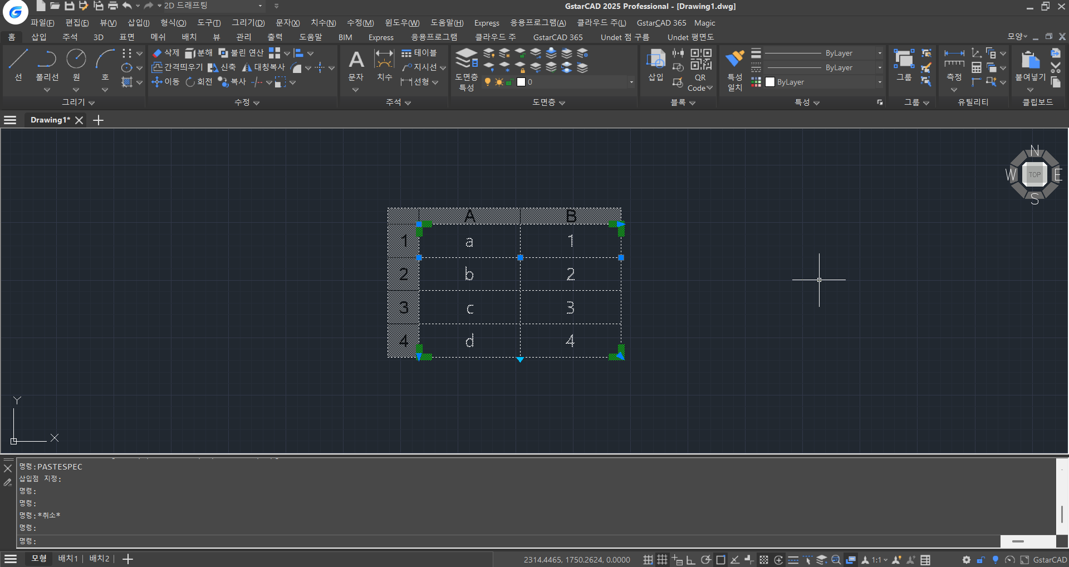Image resolution: width=1069 pixels, height=567 pixels.
Task: Open the Text (문자) tool
Action: (356, 65)
